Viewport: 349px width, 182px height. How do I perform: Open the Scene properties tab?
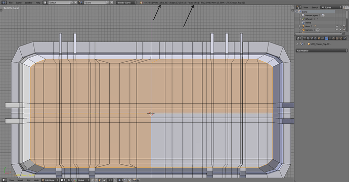[312, 38]
